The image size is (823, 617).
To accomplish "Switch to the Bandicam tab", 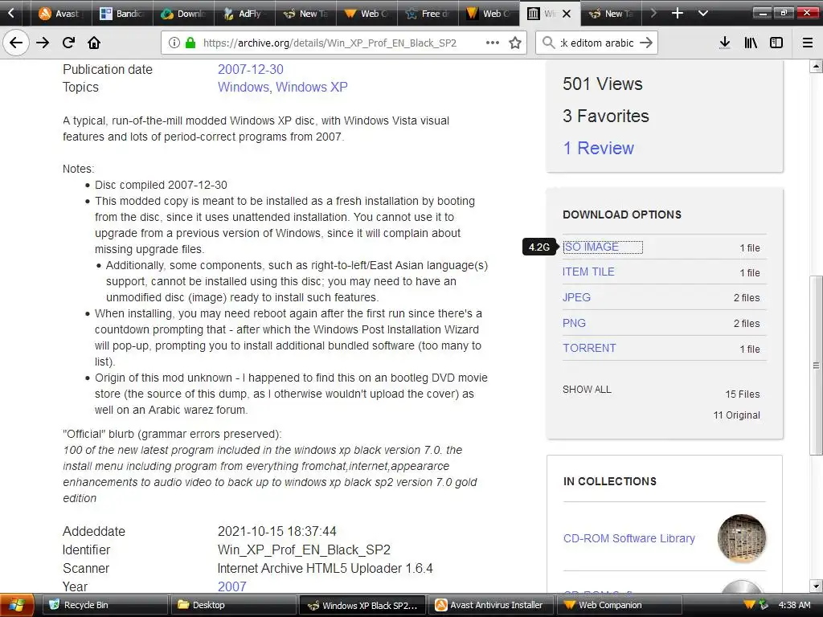I will 122,14.
